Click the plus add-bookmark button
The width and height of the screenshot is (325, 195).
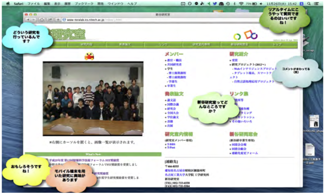(x=58, y=19)
